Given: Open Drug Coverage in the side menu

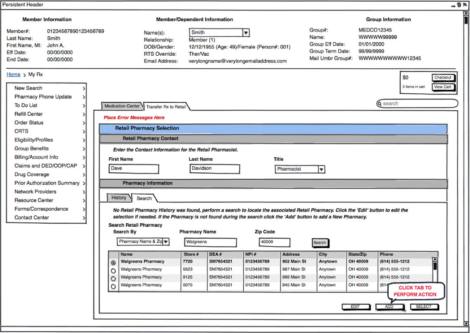Looking at the screenshot, I should point(32,174).
